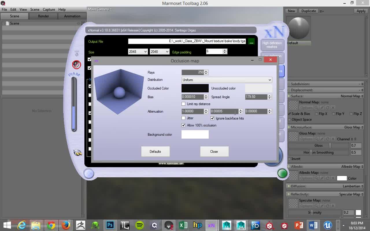
Task: Open the Capture menu
Action: coord(49,10)
